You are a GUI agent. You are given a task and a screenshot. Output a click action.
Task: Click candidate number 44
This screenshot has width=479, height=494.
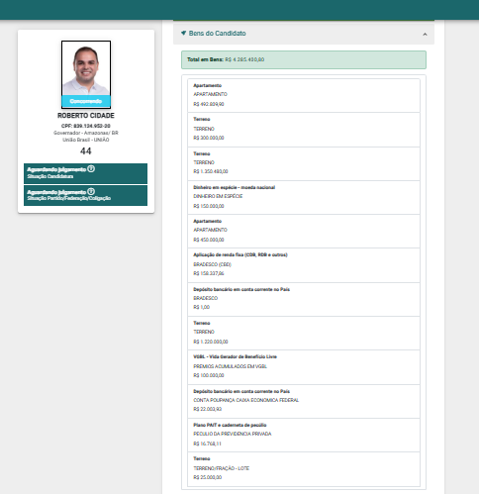click(86, 151)
